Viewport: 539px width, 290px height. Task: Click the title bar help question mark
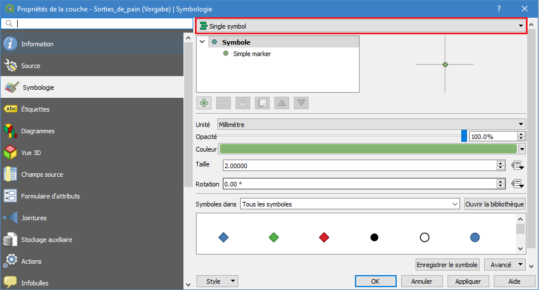pos(499,9)
